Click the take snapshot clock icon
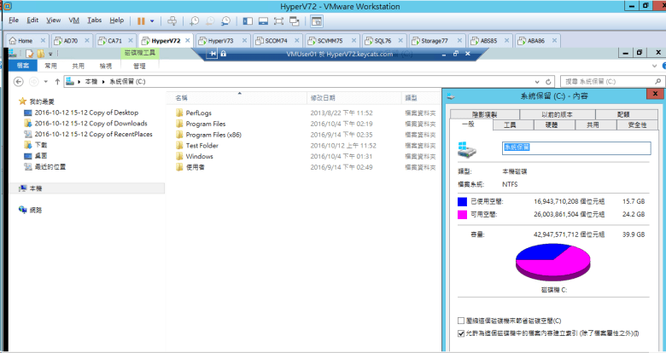Screen dimensions: 666x353 196,20
